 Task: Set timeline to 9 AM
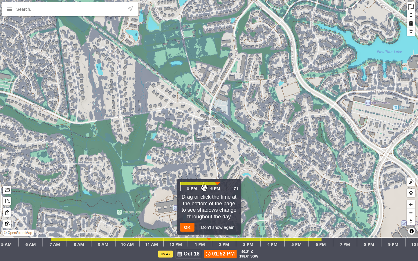tap(103, 244)
